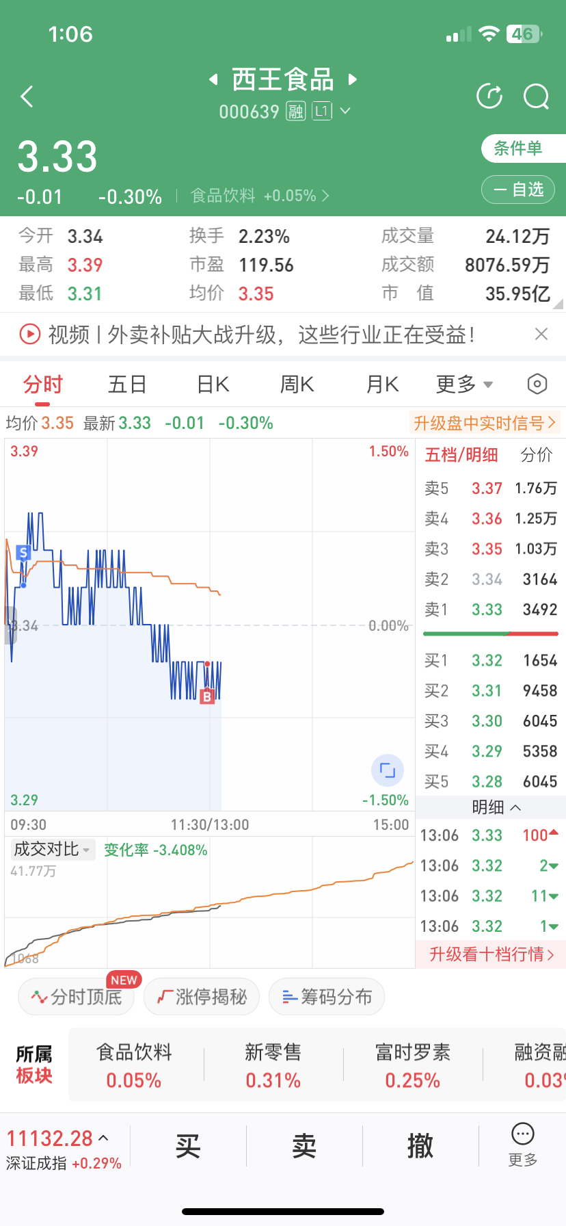Tap the 13:06 trade of 100 lots
The width and height of the screenshot is (566, 1226).
click(491, 835)
